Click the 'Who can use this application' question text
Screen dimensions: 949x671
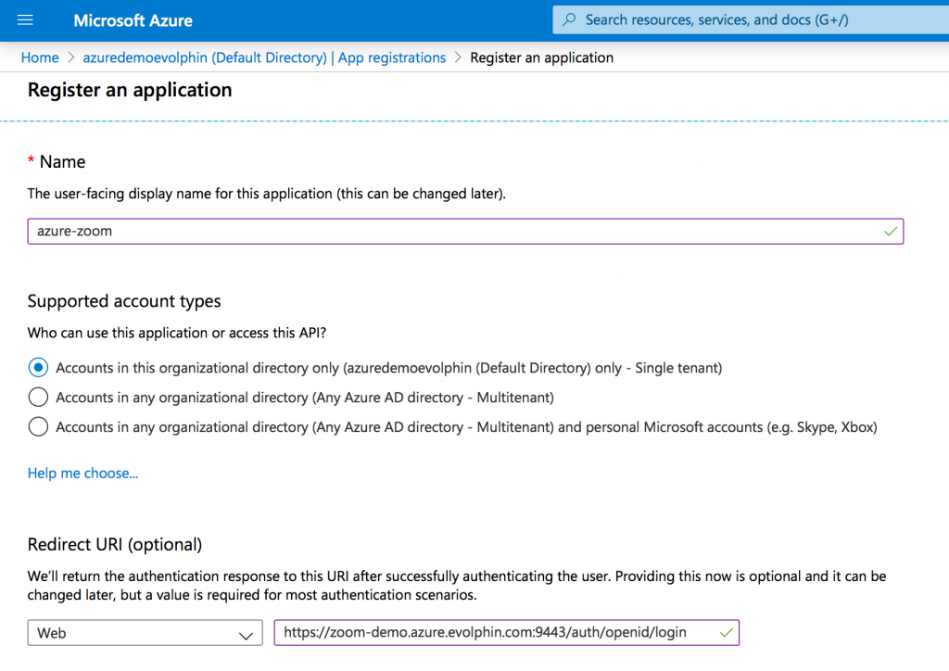[177, 333]
